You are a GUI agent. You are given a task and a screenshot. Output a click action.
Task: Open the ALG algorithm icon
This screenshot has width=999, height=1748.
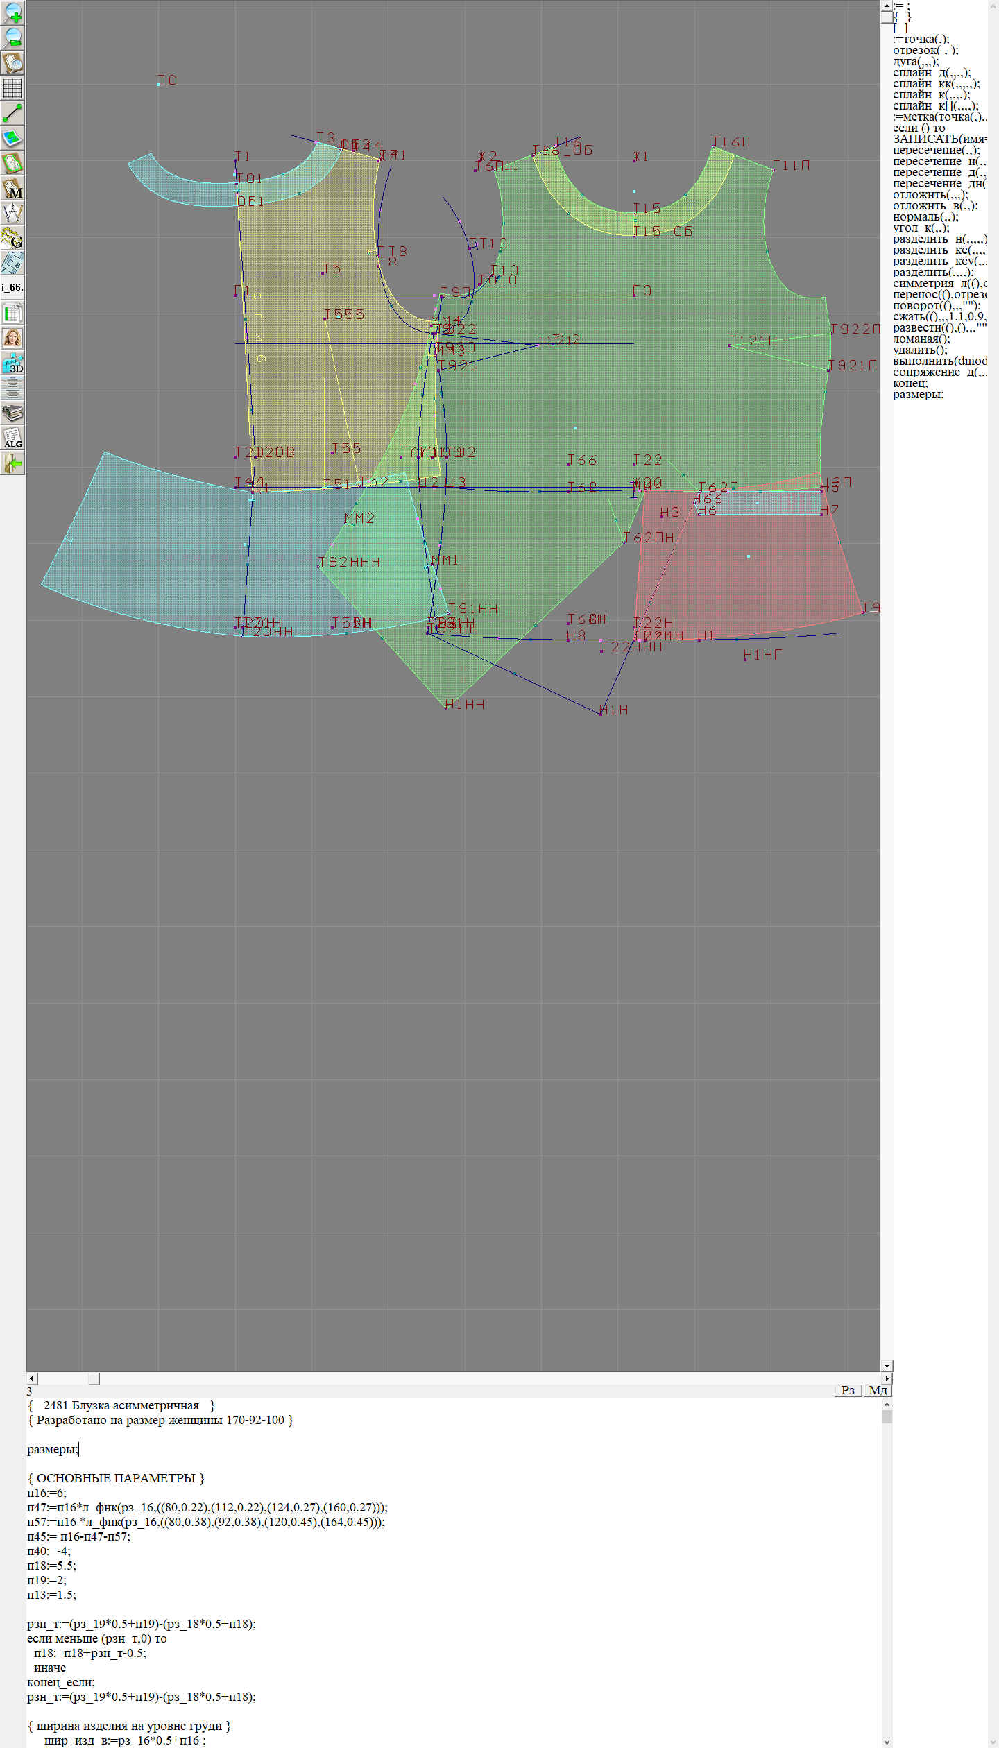12,438
